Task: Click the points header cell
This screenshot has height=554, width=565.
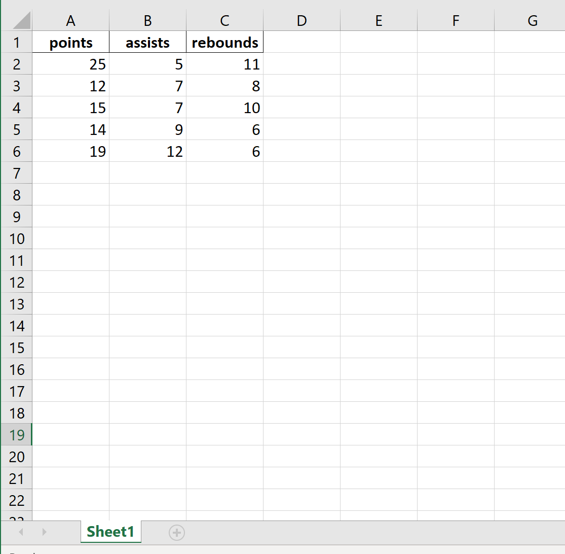Action: coord(70,42)
